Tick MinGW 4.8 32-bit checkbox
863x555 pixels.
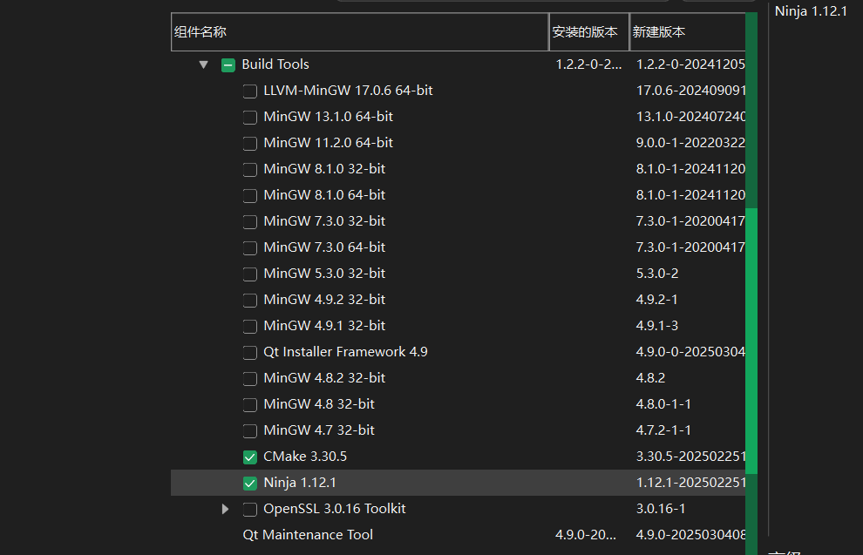(250, 404)
